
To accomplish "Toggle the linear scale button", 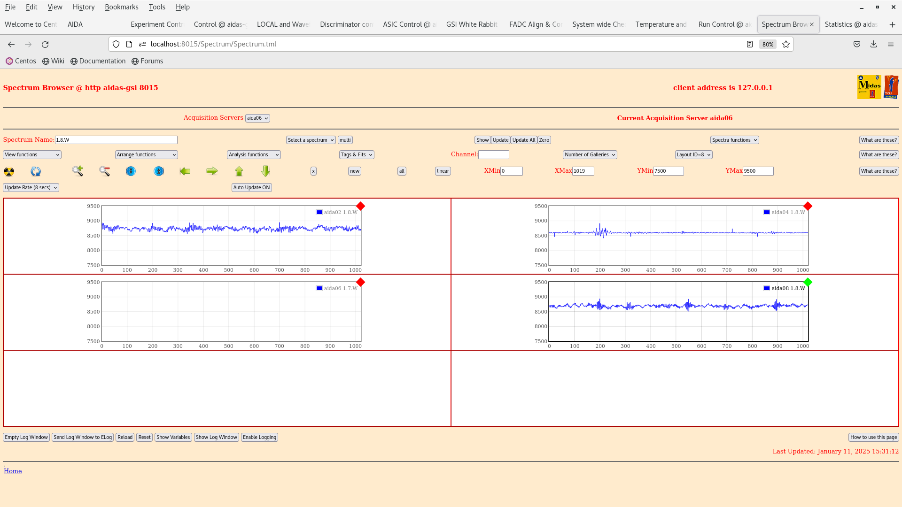I will pyautogui.click(x=443, y=171).
